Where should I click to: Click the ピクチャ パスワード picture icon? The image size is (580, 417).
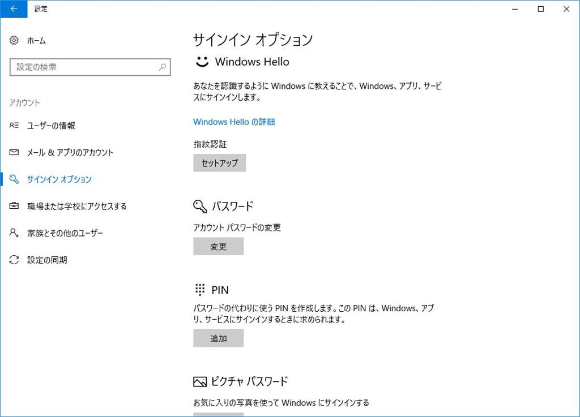click(x=200, y=381)
